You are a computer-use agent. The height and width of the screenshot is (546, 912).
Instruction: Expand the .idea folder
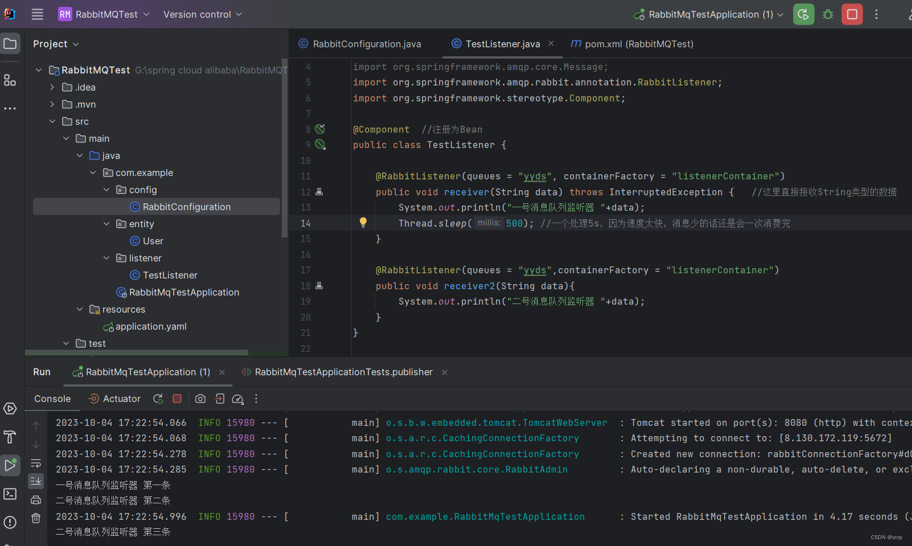click(x=52, y=87)
